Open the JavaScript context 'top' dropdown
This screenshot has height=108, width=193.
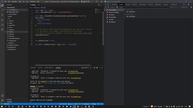click(x=112, y=7)
